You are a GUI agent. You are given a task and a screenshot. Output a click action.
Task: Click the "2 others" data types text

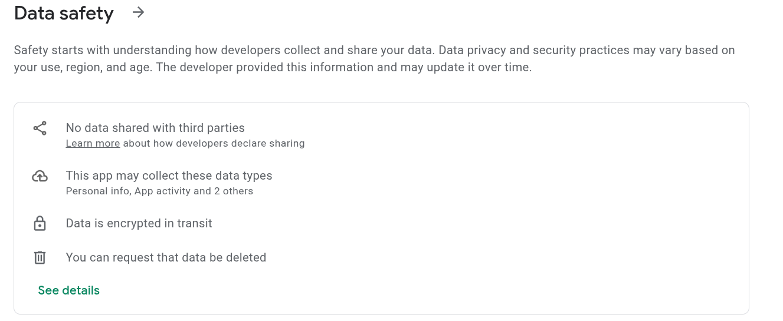pos(233,191)
